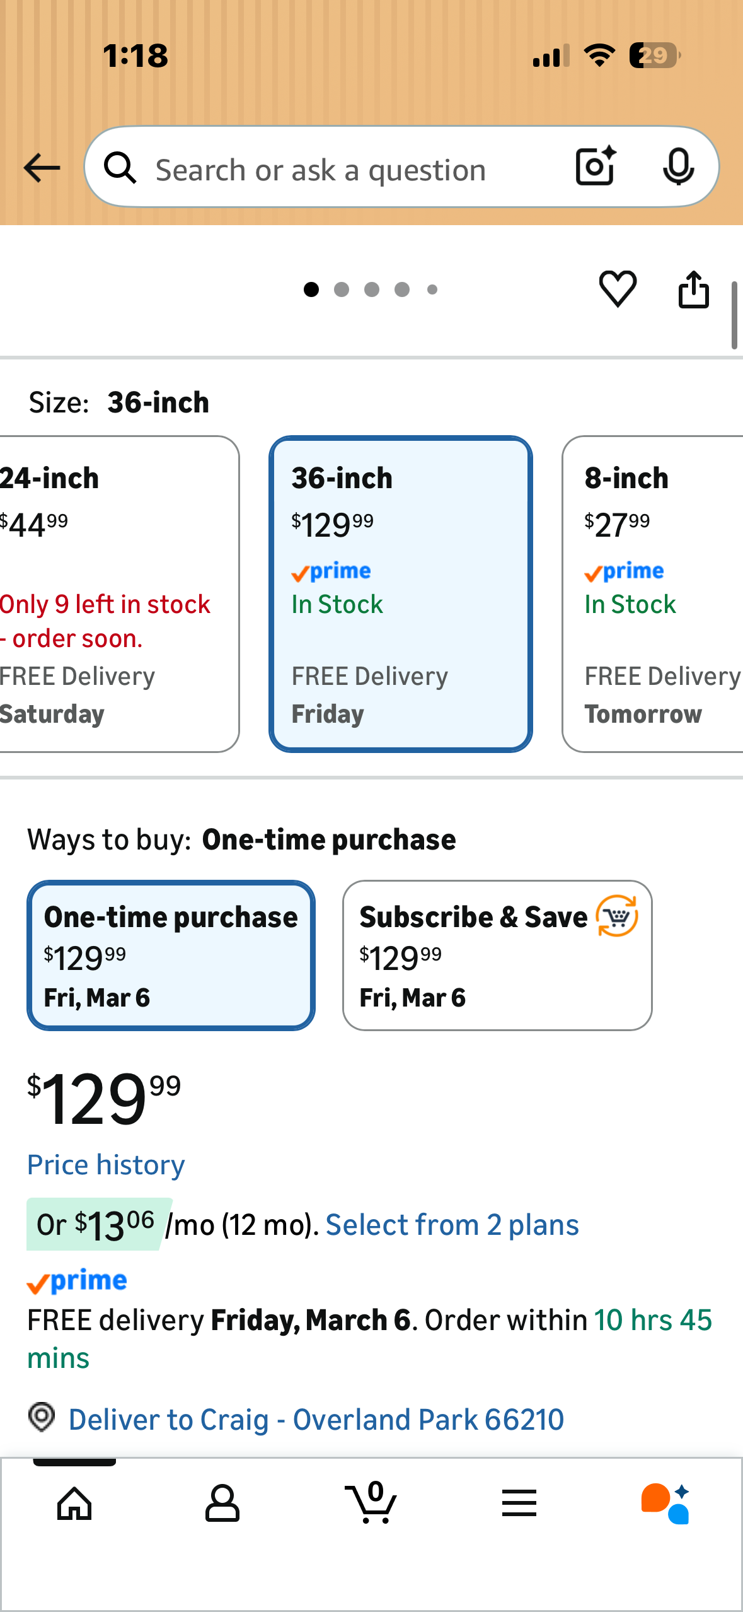Open the cart in bottom bar
Image resolution: width=743 pixels, height=1612 pixels.
[x=371, y=1504]
